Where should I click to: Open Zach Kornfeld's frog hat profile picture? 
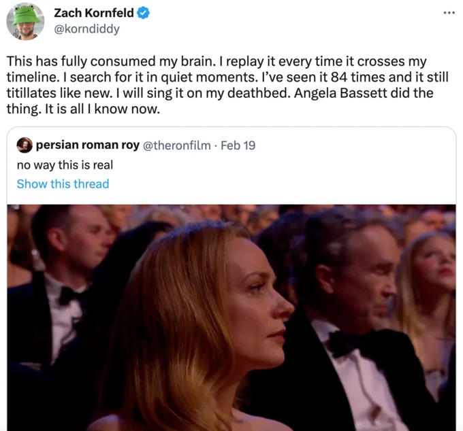[25, 22]
